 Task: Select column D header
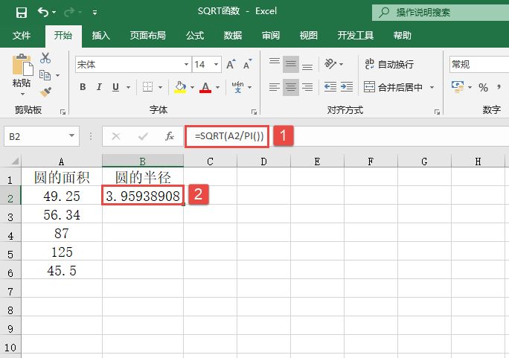[x=263, y=161]
